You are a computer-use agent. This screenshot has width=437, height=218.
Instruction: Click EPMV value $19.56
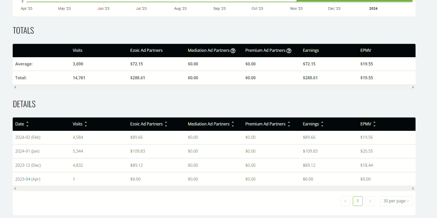tap(367, 137)
